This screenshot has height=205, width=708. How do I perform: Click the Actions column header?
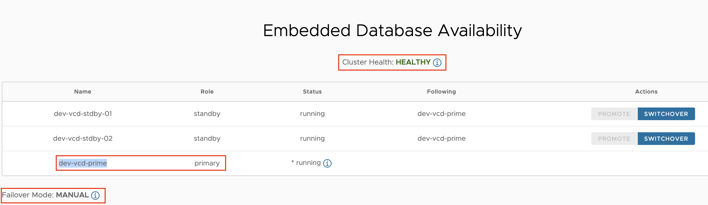[x=646, y=91]
